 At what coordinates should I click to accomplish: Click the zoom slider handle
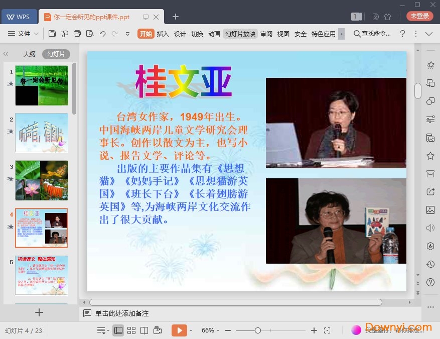(258, 330)
